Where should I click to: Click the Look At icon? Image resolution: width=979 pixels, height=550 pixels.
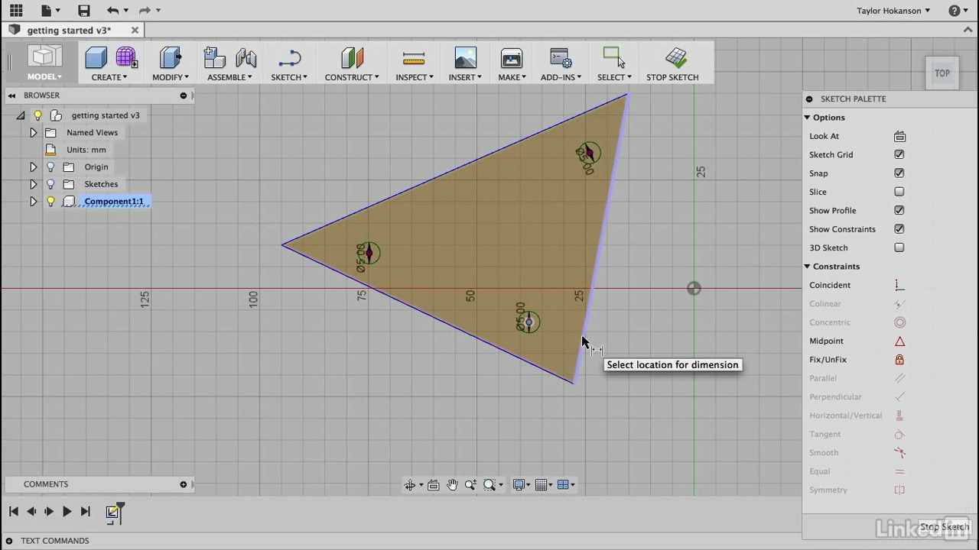pyautogui.click(x=899, y=137)
